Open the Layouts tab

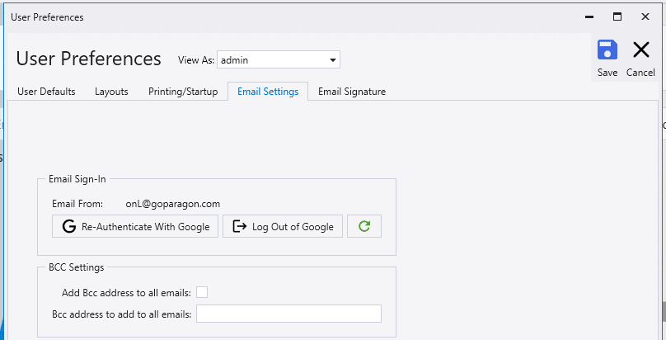(111, 92)
